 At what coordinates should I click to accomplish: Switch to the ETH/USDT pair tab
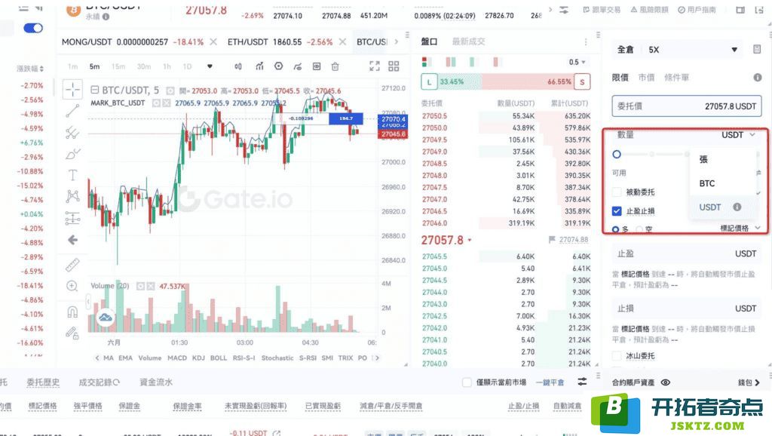(x=280, y=42)
